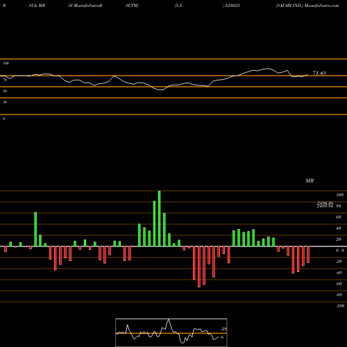Click the "70" level label on RSI panel
Viewport: 347px width, 347px height.
pos(5,80)
